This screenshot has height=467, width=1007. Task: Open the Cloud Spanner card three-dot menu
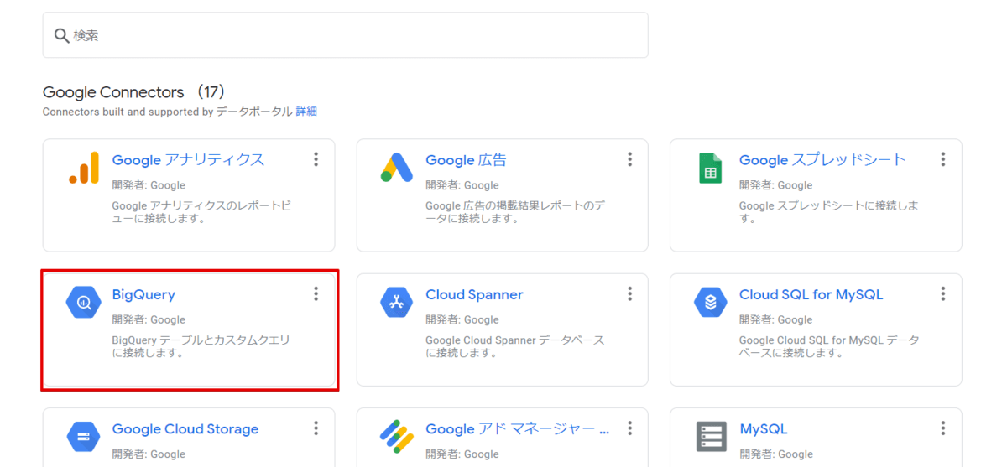tap(629, 293)
